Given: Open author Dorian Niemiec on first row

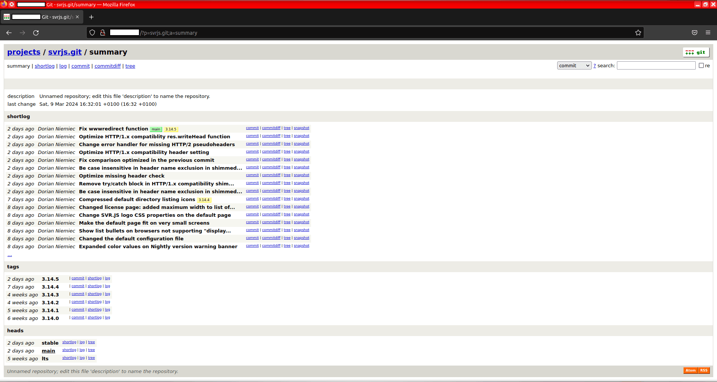Looking at the screenshot, I should (56, 129).
